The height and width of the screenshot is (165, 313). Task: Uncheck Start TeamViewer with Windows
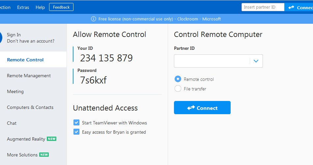[x=76, y=122]
